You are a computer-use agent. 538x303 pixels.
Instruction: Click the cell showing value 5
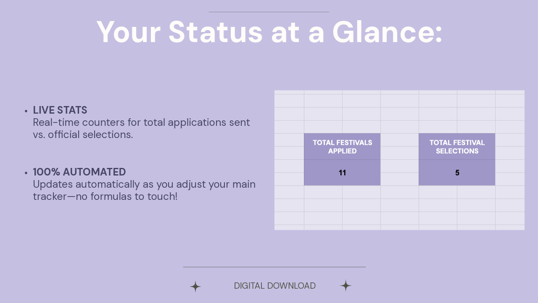[x=457, y=173]
